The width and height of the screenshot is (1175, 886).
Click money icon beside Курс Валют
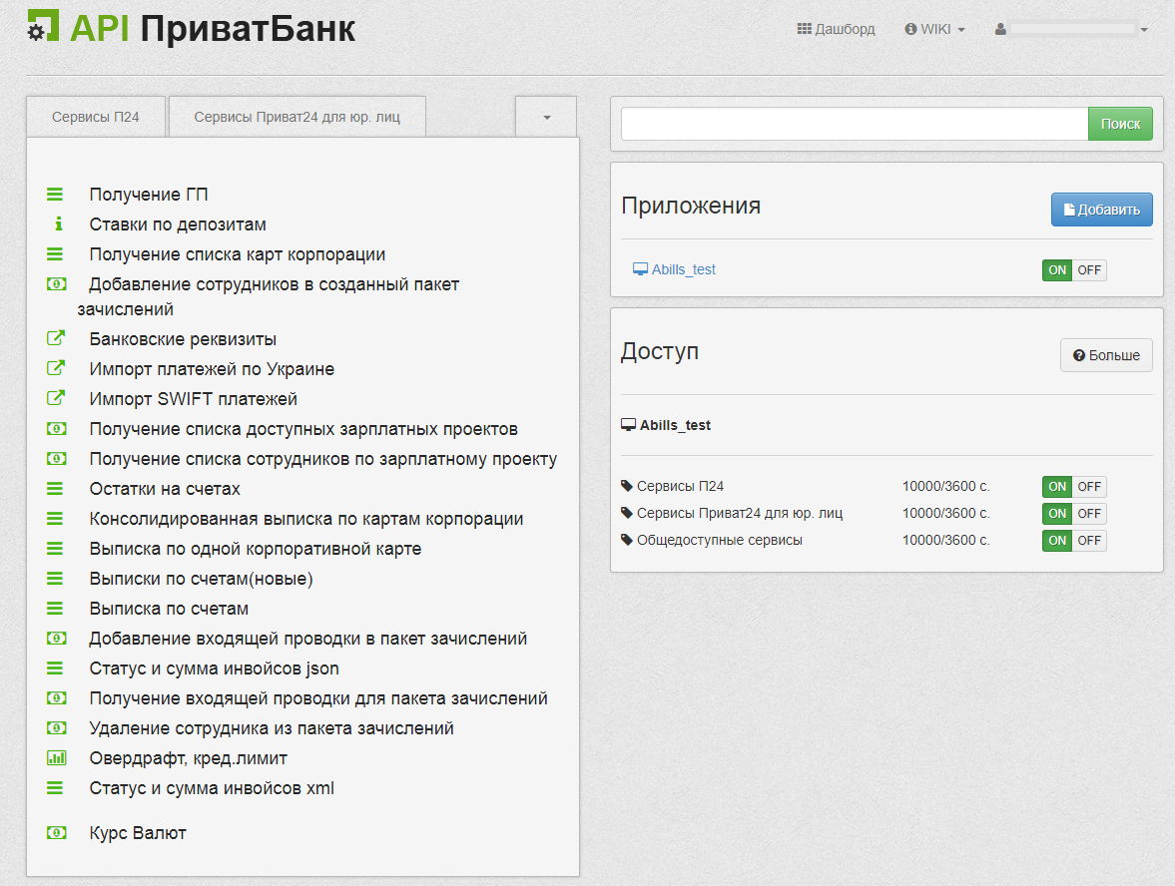[x=56, y=833]
